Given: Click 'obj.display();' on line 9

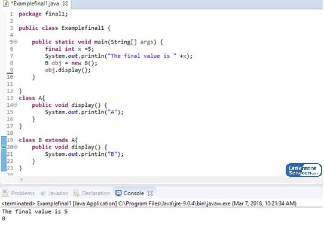Looking at the screenshot, I should point(68,70).
